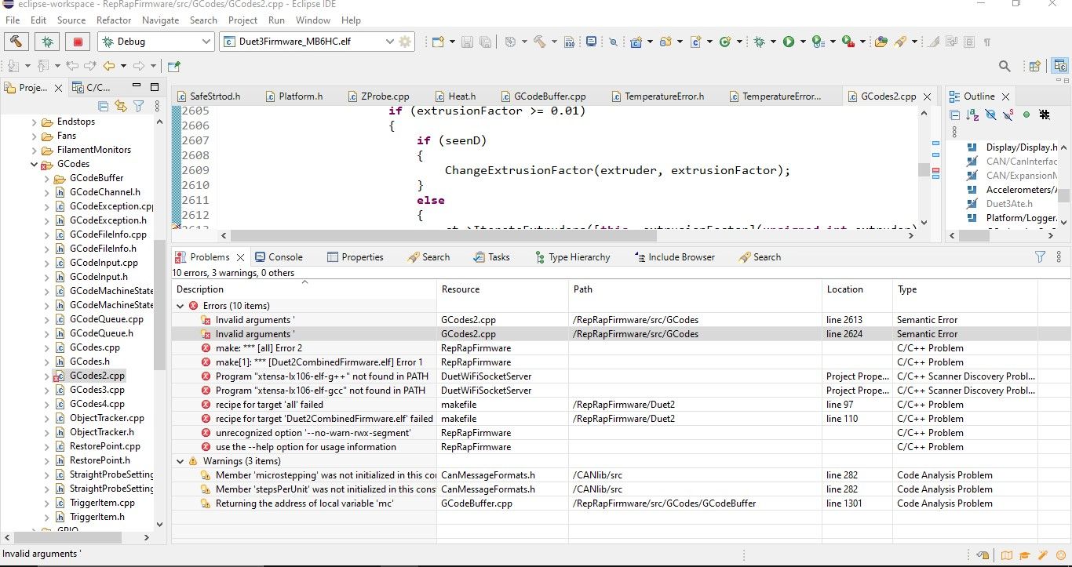
Task: Switch to the Console tab
Action: [278, 256]
